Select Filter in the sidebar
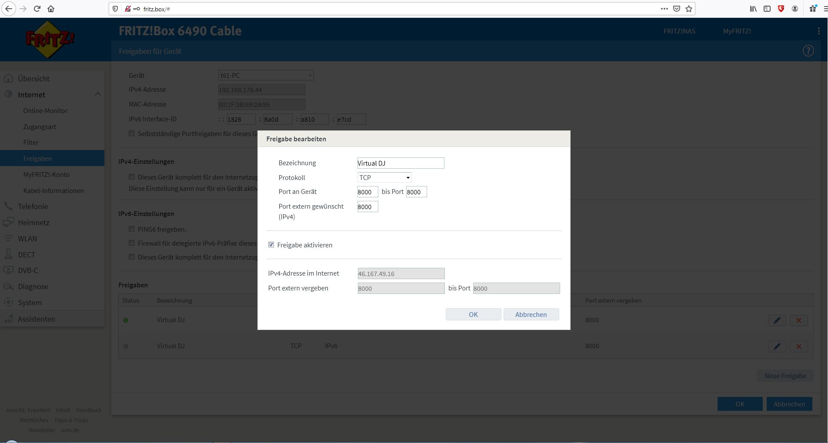828x443 pixels. coord(31,143)
